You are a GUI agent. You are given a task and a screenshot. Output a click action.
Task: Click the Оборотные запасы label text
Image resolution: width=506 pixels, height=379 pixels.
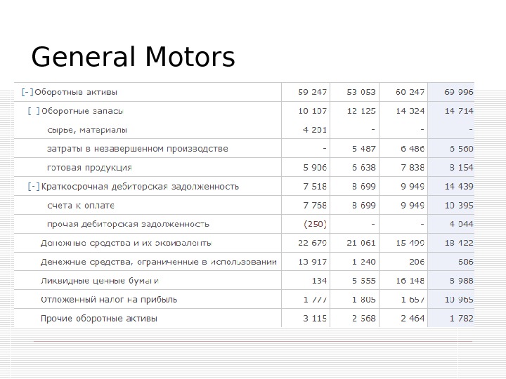point(82,111)
